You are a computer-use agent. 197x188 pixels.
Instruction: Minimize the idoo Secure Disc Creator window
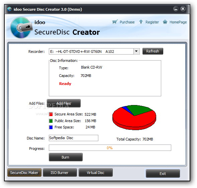[x=176, y=9]
